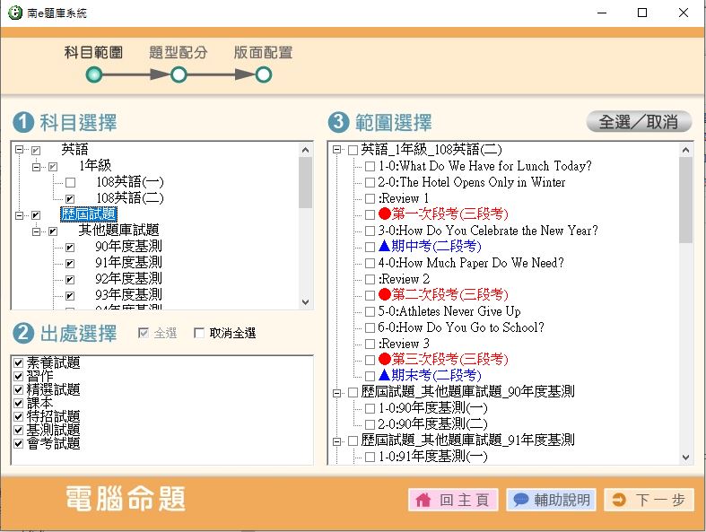Check the 108英語(一) checkbox
This screenshot has width=706, height=532.
tap(70, 182)
